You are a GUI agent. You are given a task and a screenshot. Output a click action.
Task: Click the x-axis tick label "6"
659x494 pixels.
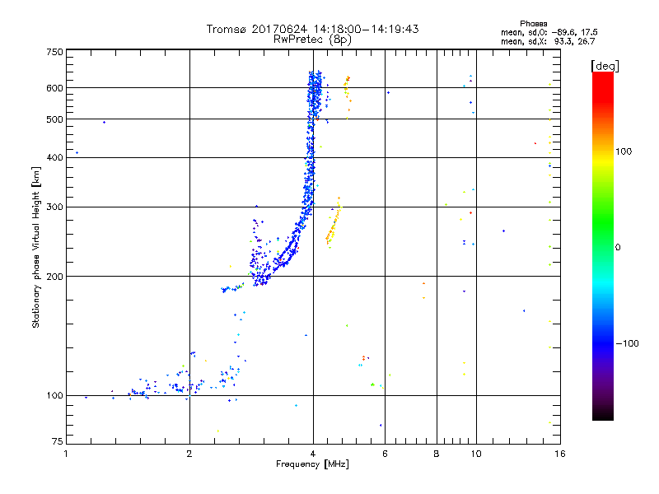pyautogui.click(x=385, y=454)
